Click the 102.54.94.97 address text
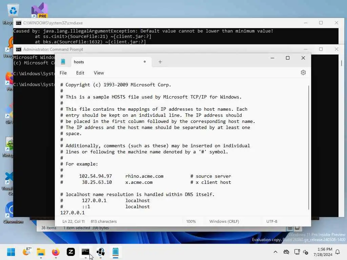The height and width of the screenshot is (260, 347). click(95, 176)
